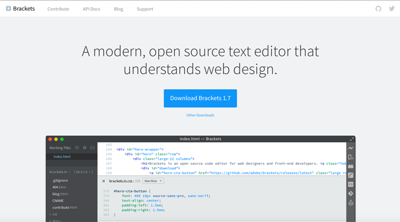Open the 404.html file
The height and width of the screenshot is (222, 400).
pos(59,187)
